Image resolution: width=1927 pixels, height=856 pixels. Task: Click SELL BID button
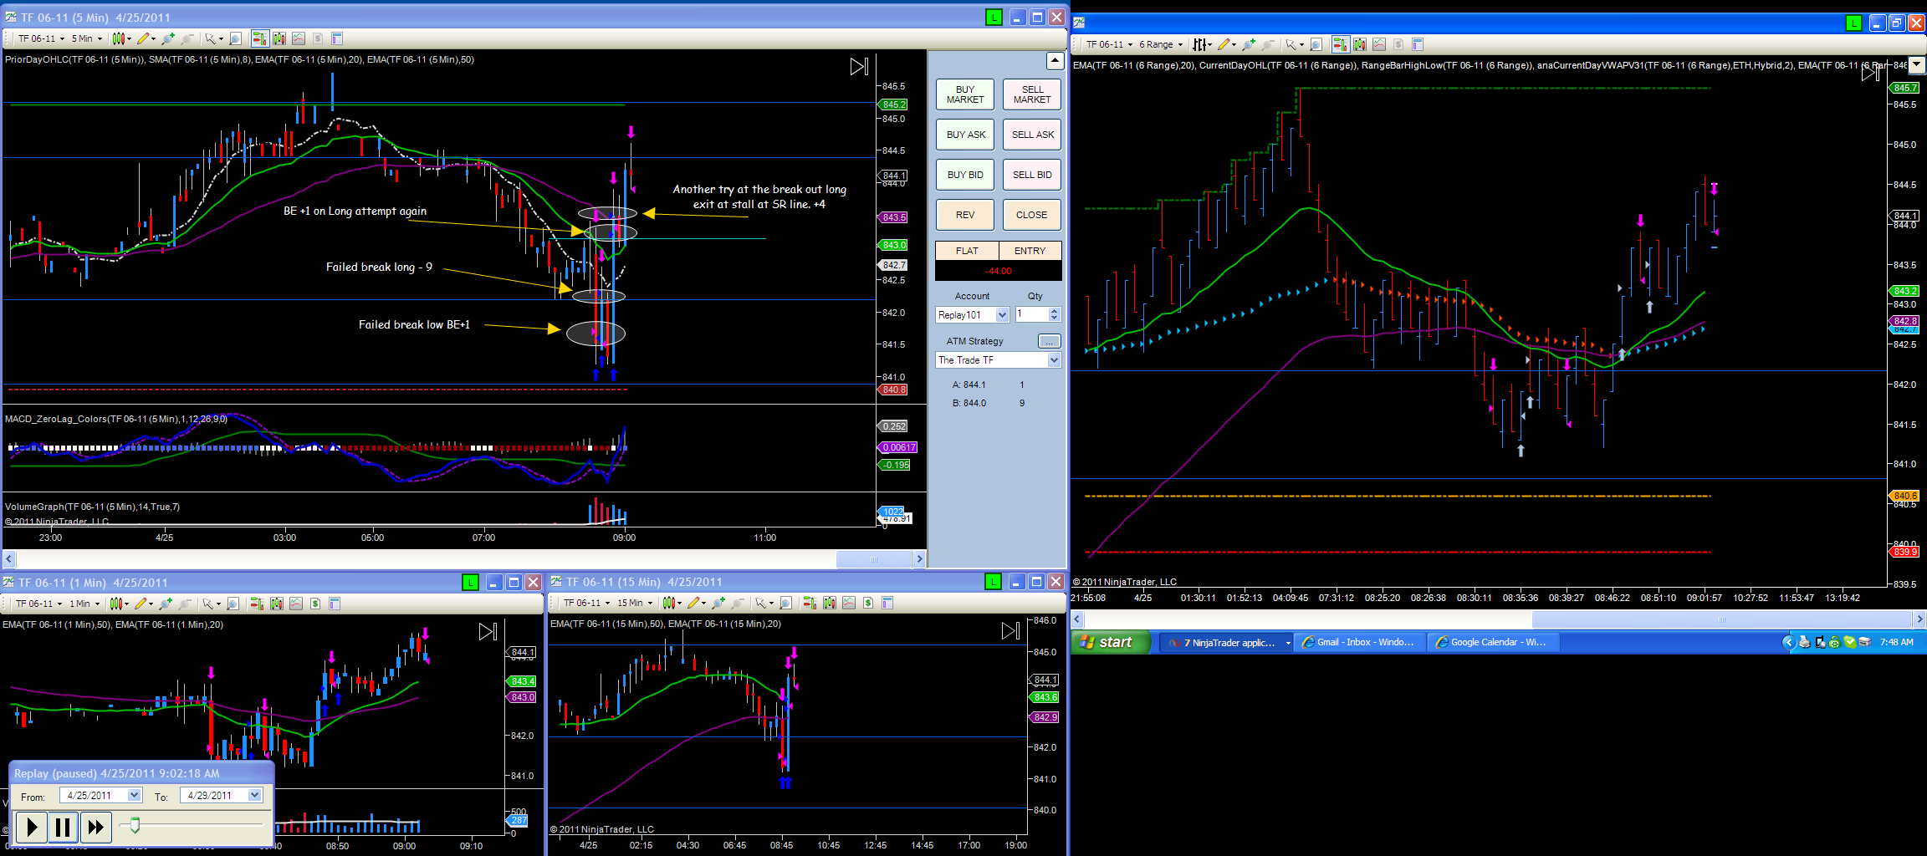pyautogui.click(x=1032, y=175)
